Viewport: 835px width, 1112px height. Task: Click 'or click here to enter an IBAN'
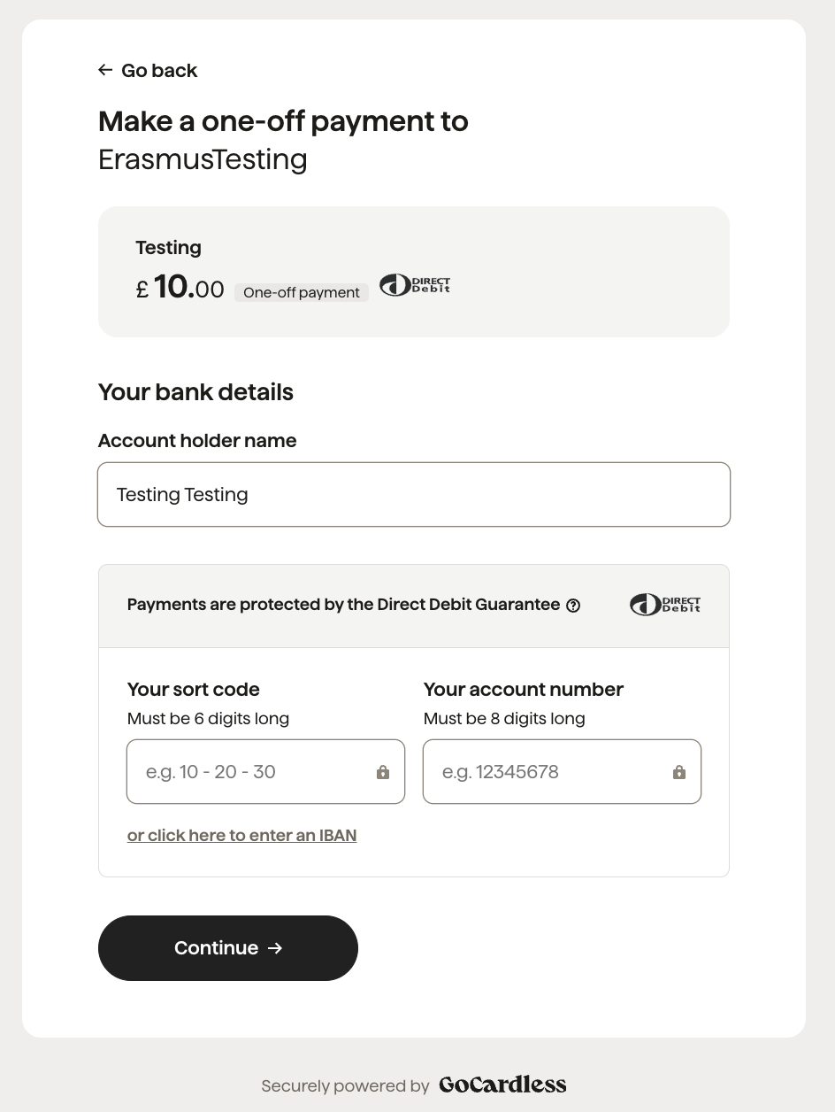[242, 836]
